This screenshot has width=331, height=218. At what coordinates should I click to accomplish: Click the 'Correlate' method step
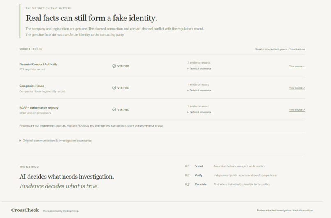pos(200,184)
